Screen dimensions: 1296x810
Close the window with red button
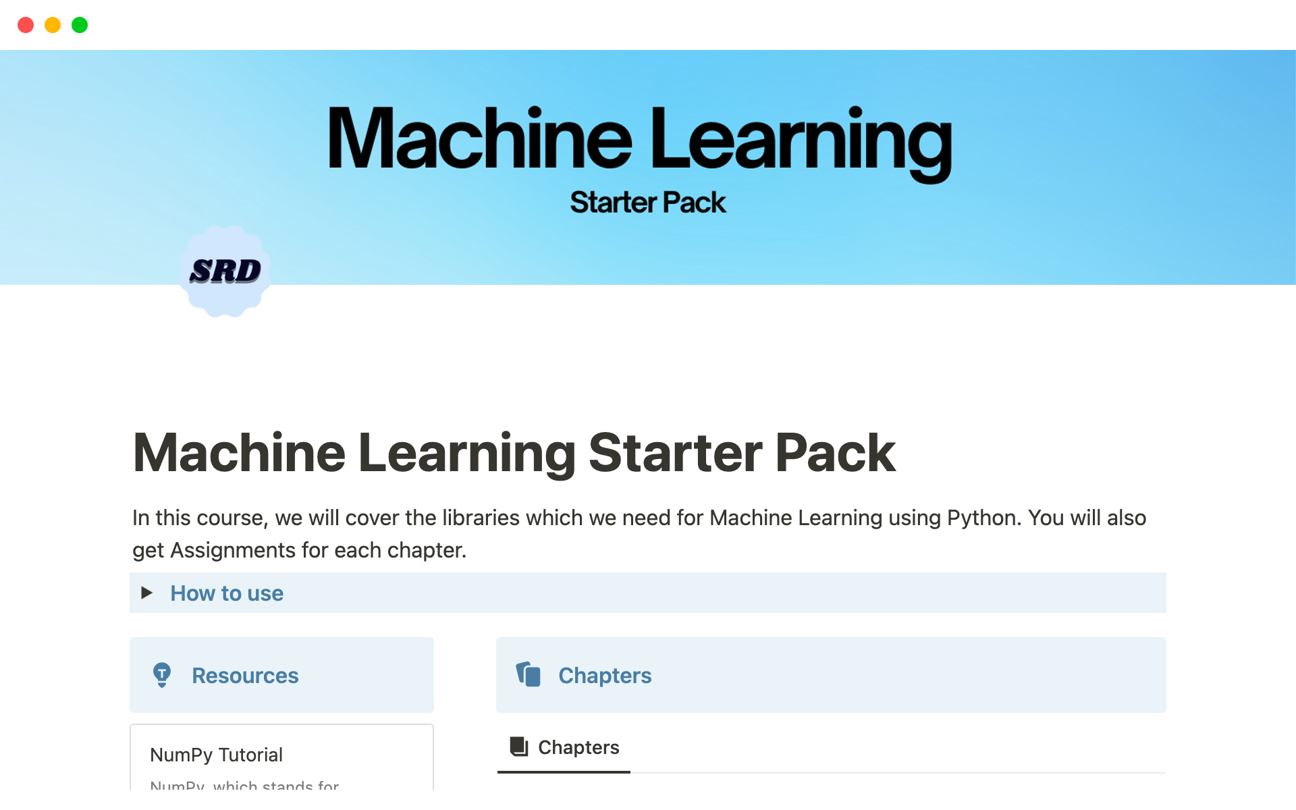tap(26, 25)
